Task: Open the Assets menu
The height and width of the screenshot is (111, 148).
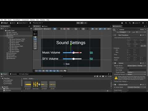Action: pyautogui.click(x=10, y=20)
